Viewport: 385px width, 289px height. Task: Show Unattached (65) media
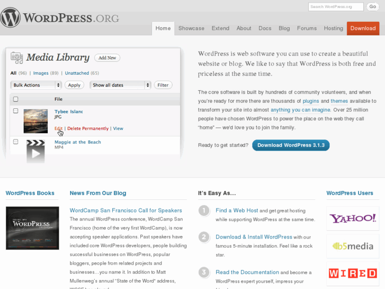click(x=82, y=73)
